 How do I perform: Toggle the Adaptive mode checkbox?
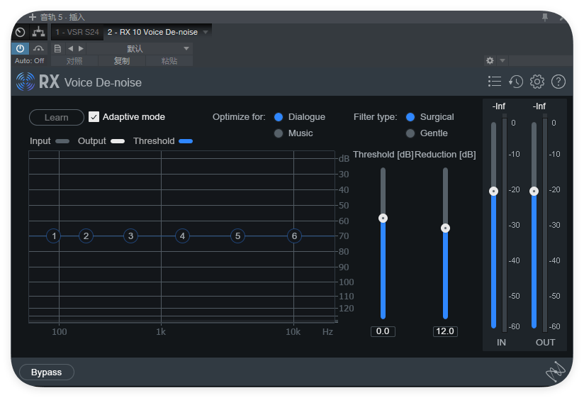tap(94, 117)
